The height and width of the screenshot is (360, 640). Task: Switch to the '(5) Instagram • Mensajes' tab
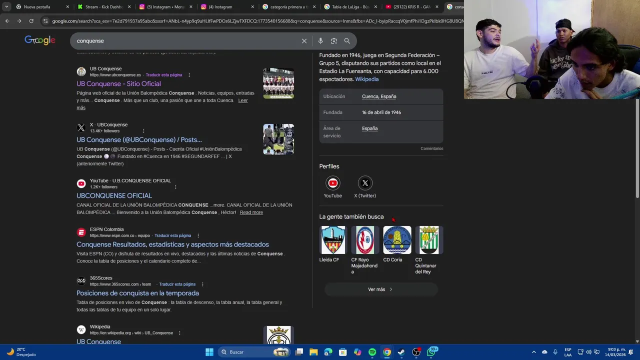pyautogui.click(x=165, y=7)
